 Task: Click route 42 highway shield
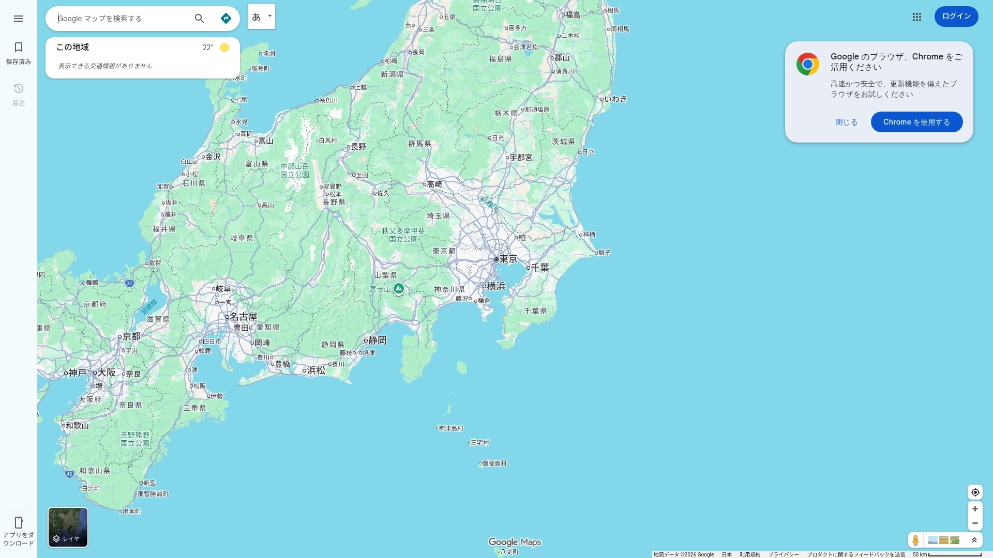click(x=69, y=474)
